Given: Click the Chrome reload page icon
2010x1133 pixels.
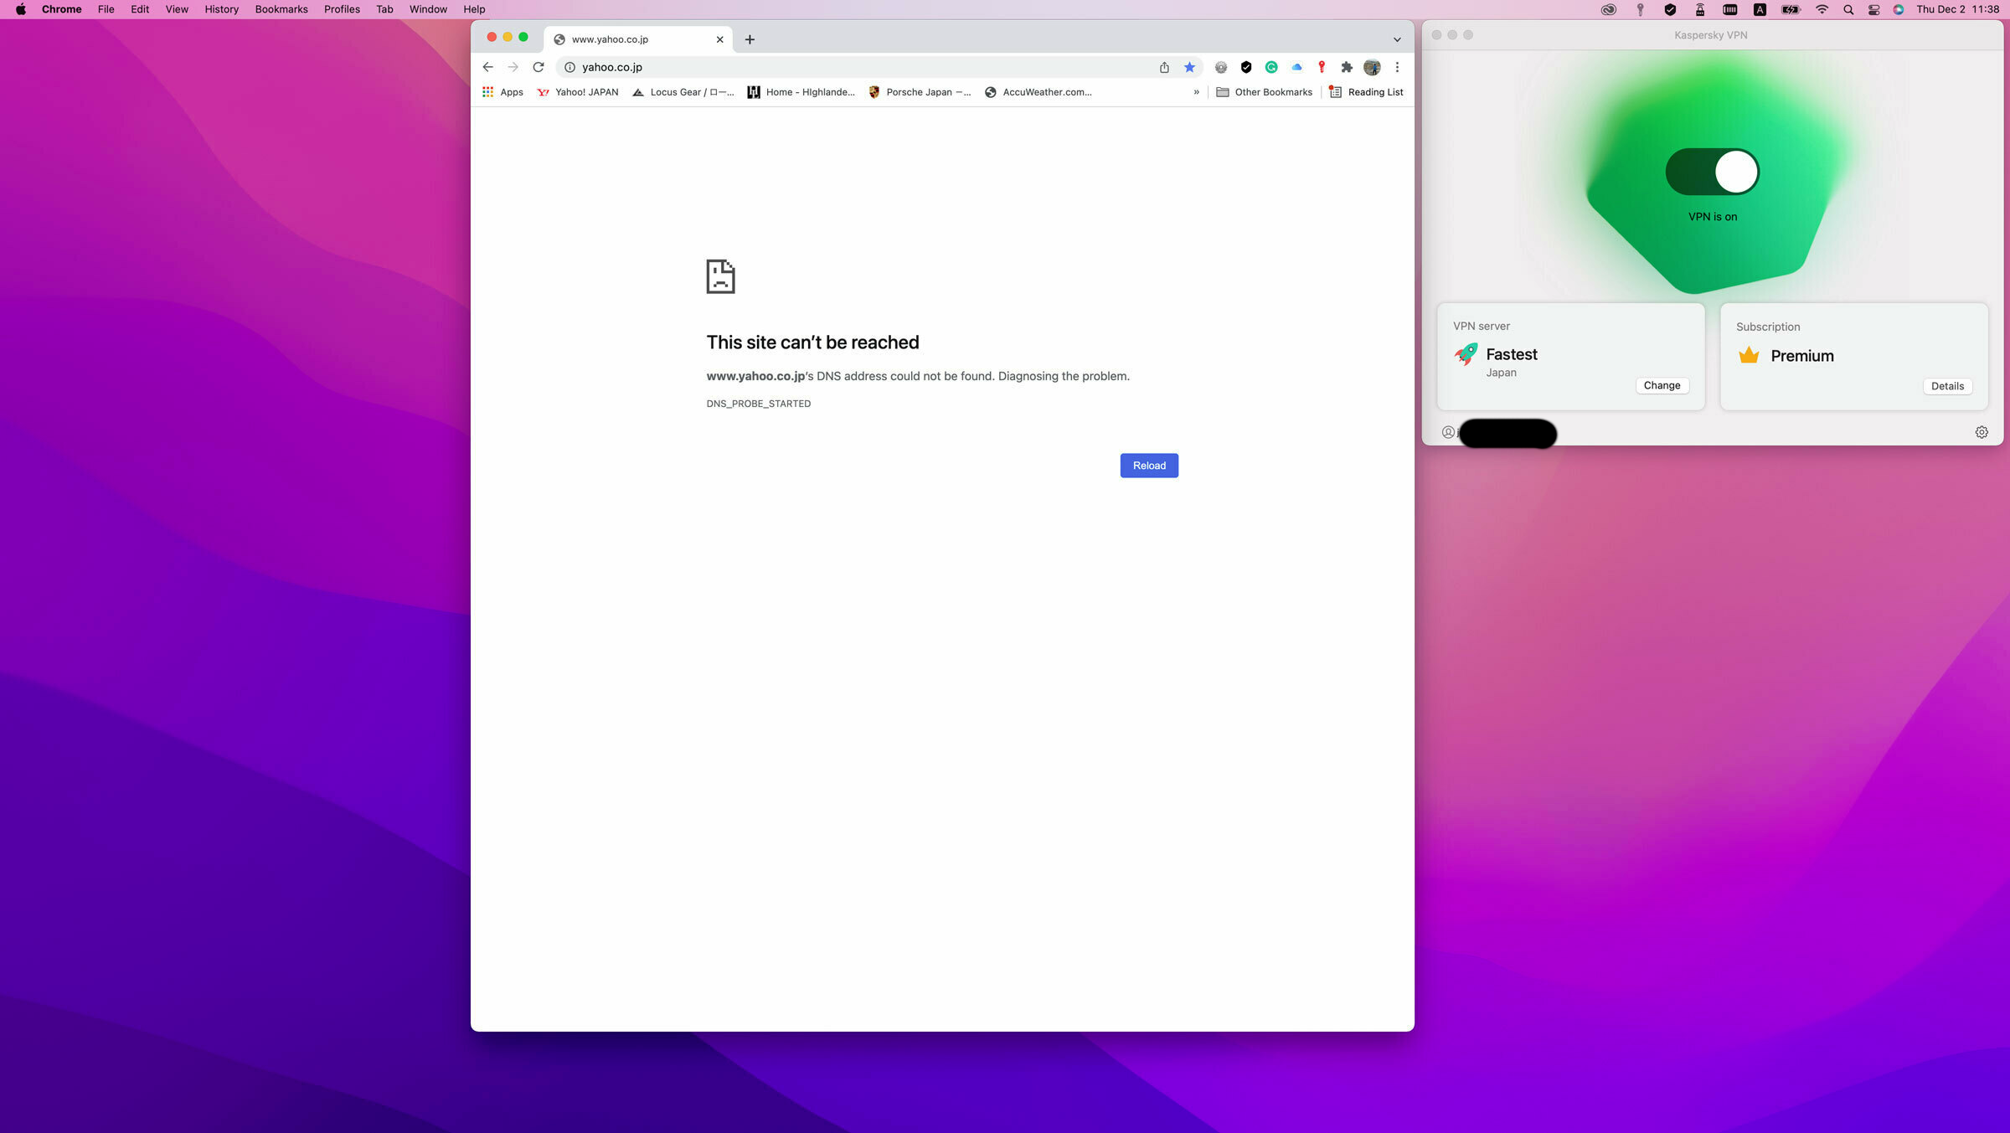Looking at the screenshot, I should click(x=539, y=67).
